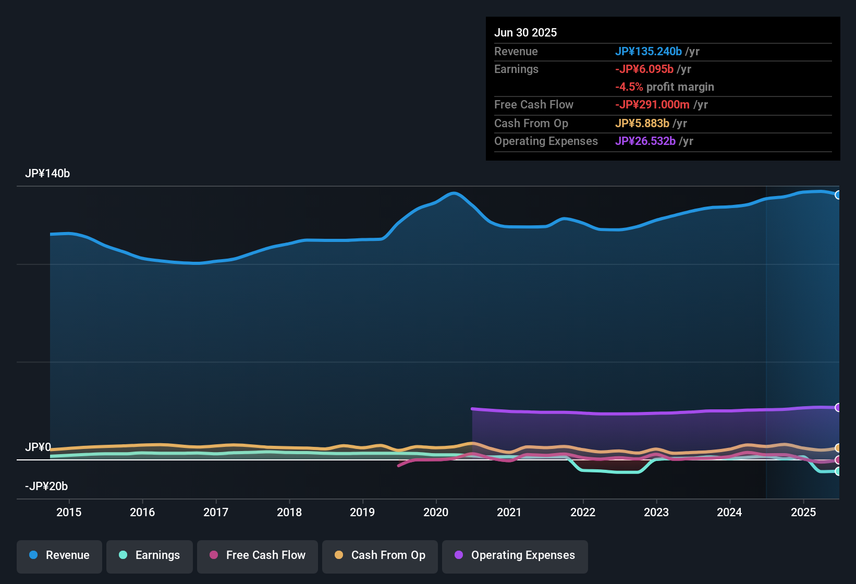Click the JP¥140b y-axis label

tap(47, 174)
